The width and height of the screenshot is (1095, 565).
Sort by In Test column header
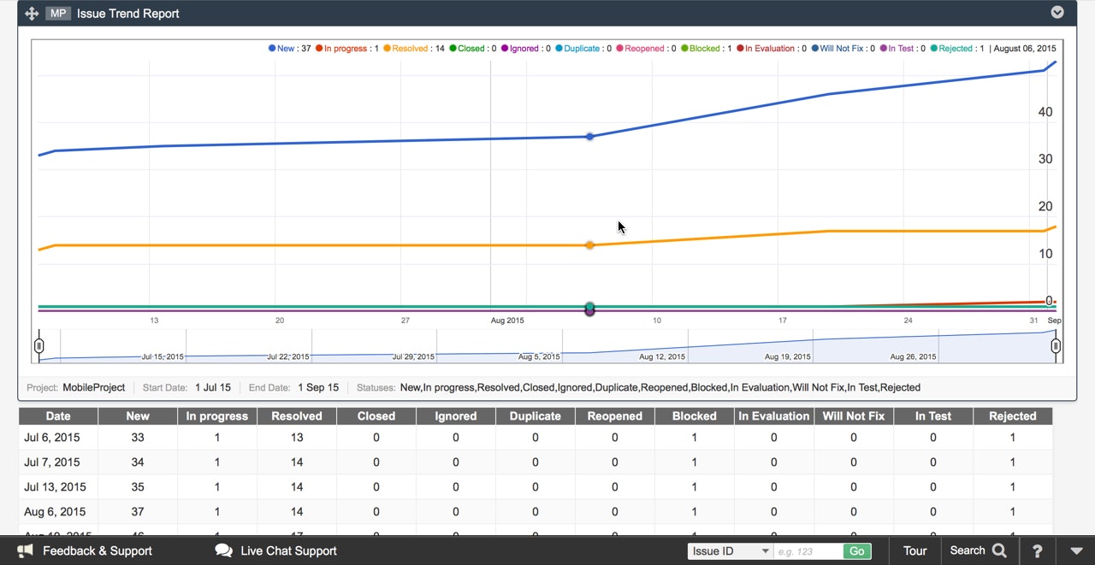pos(933,416)
